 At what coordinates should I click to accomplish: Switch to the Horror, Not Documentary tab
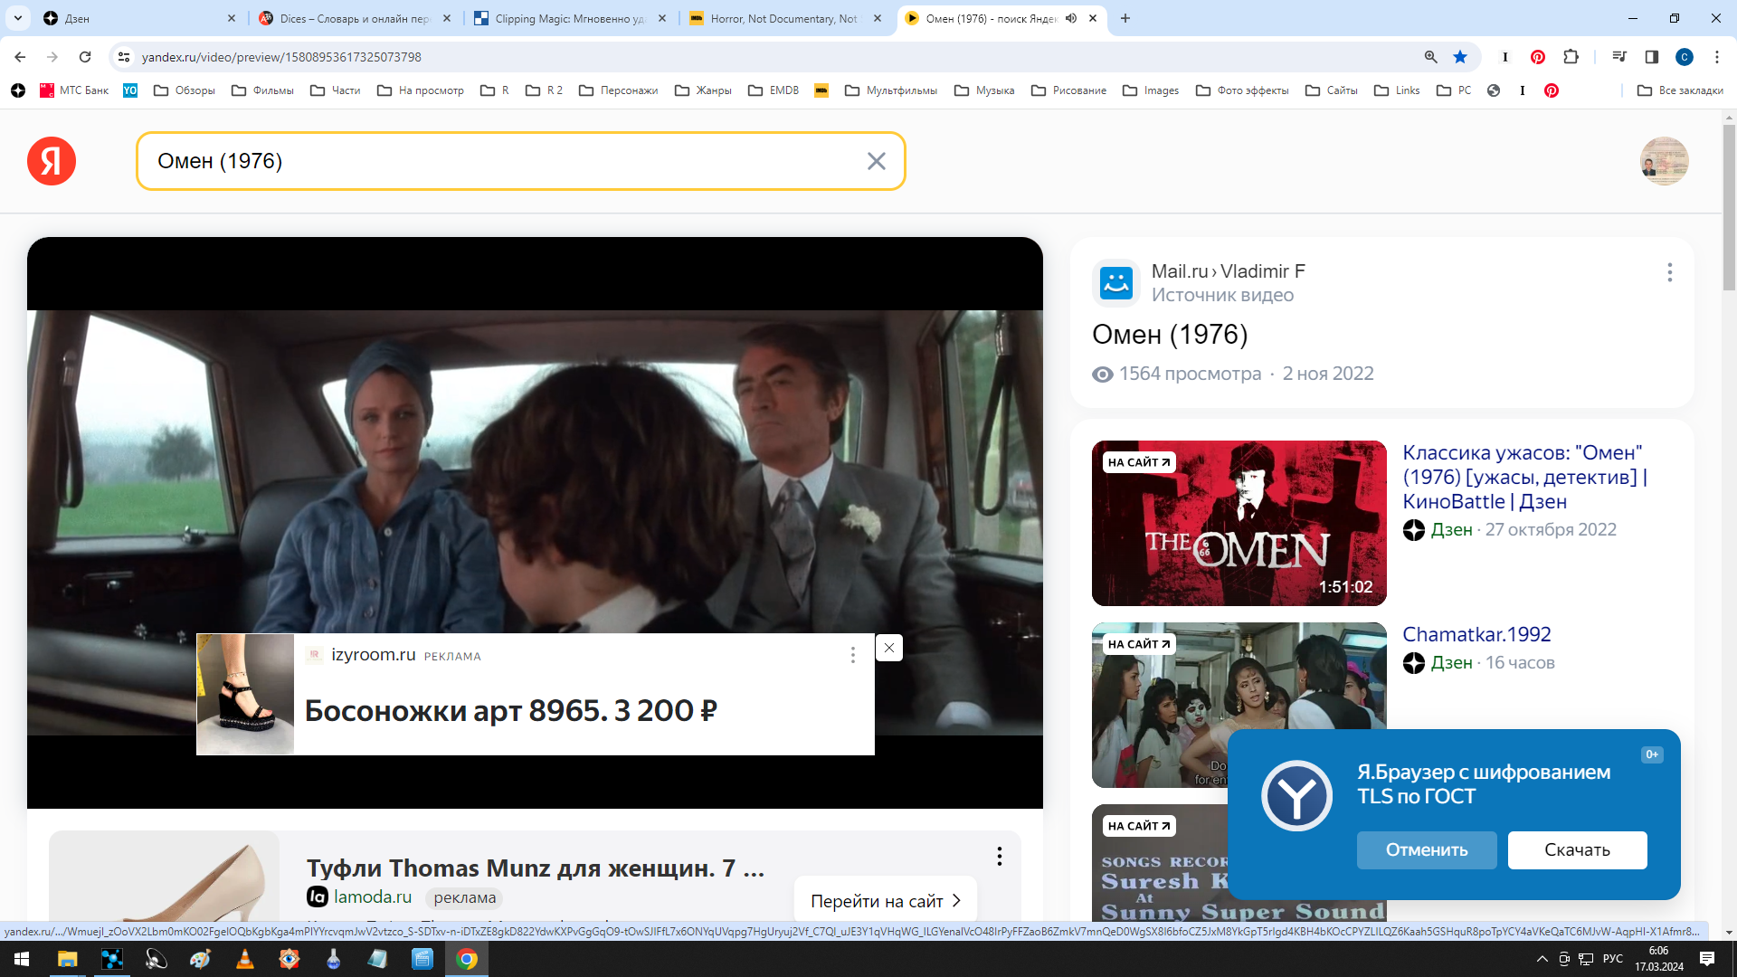pyautogui.click(x=785, y=18)
